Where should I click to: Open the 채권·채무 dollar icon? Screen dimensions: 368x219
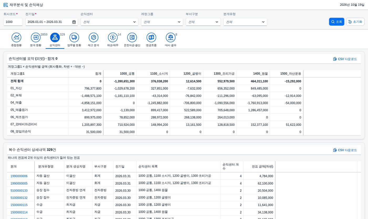coord(113,38)
